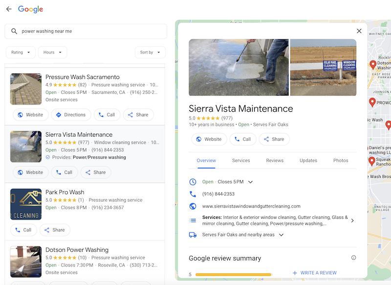Click WRITE A REVIEW link
391x285 pixels.
314,273
